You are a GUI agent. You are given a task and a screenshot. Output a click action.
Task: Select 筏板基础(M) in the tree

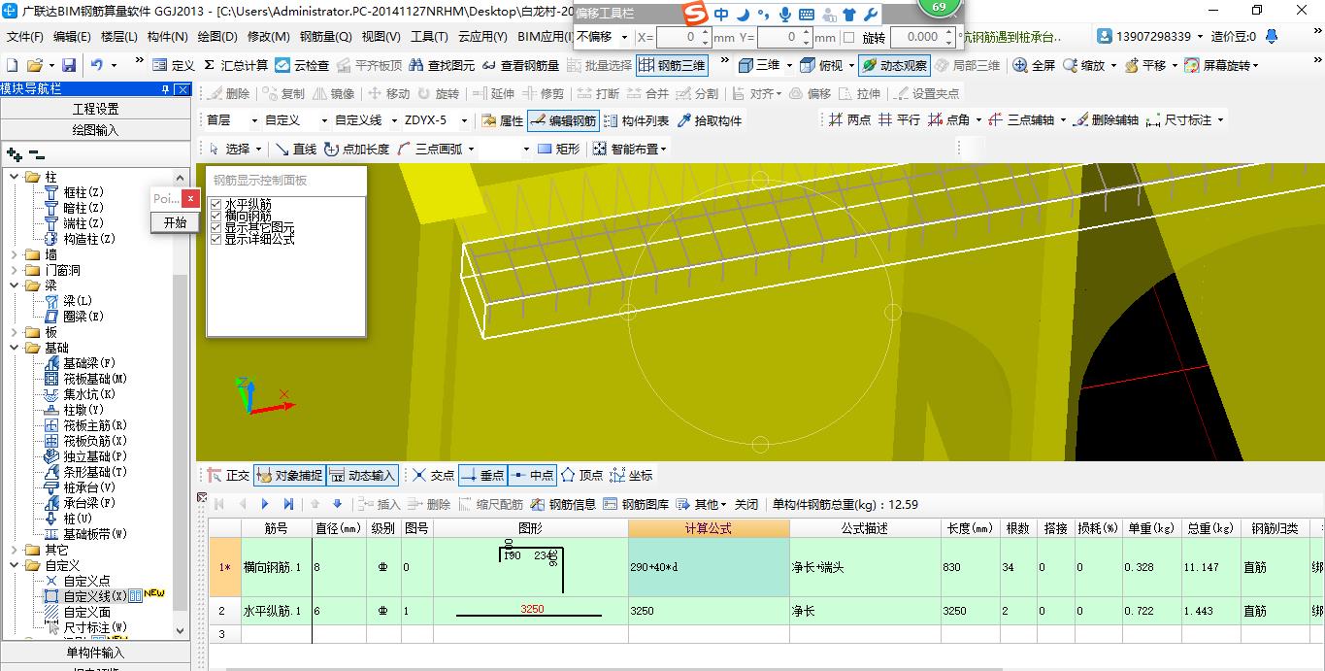click(95, 379)
